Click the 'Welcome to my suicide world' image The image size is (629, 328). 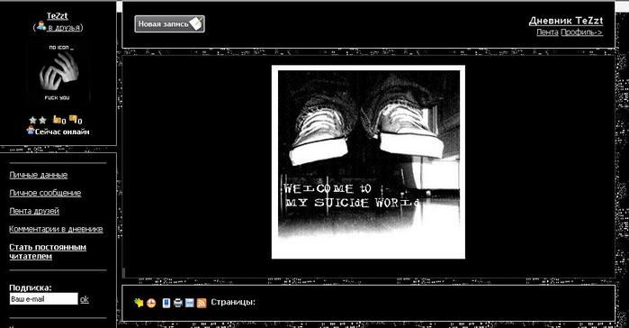[368, 162]
